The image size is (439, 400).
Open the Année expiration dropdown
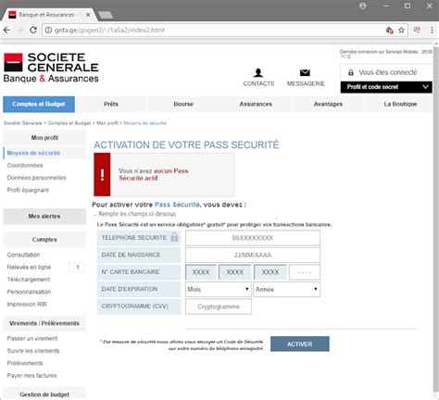[287, 289]
